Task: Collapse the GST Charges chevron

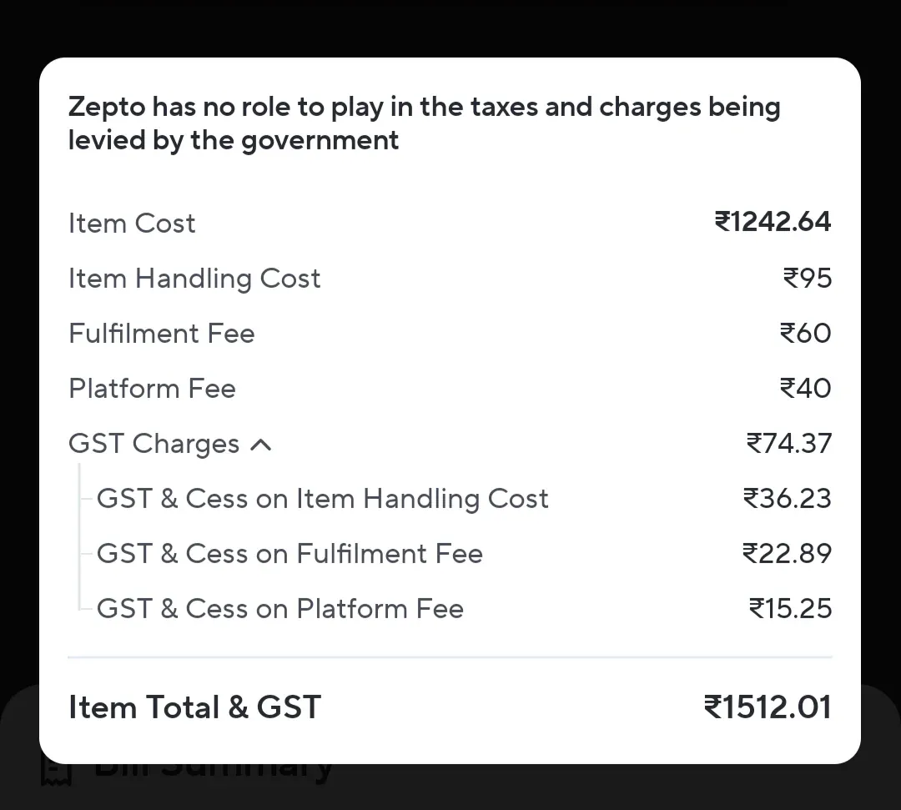Action: coord(261,445)
